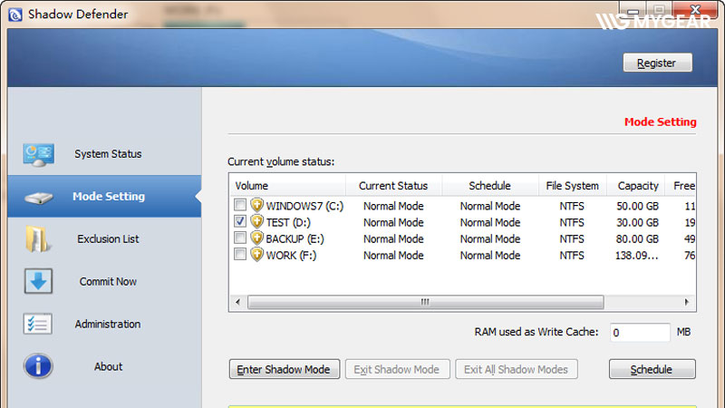This screenshot has width=725, height=408.
Task: Select the BACKUP (E:) volume name
Action: click(x=295, y=238)
